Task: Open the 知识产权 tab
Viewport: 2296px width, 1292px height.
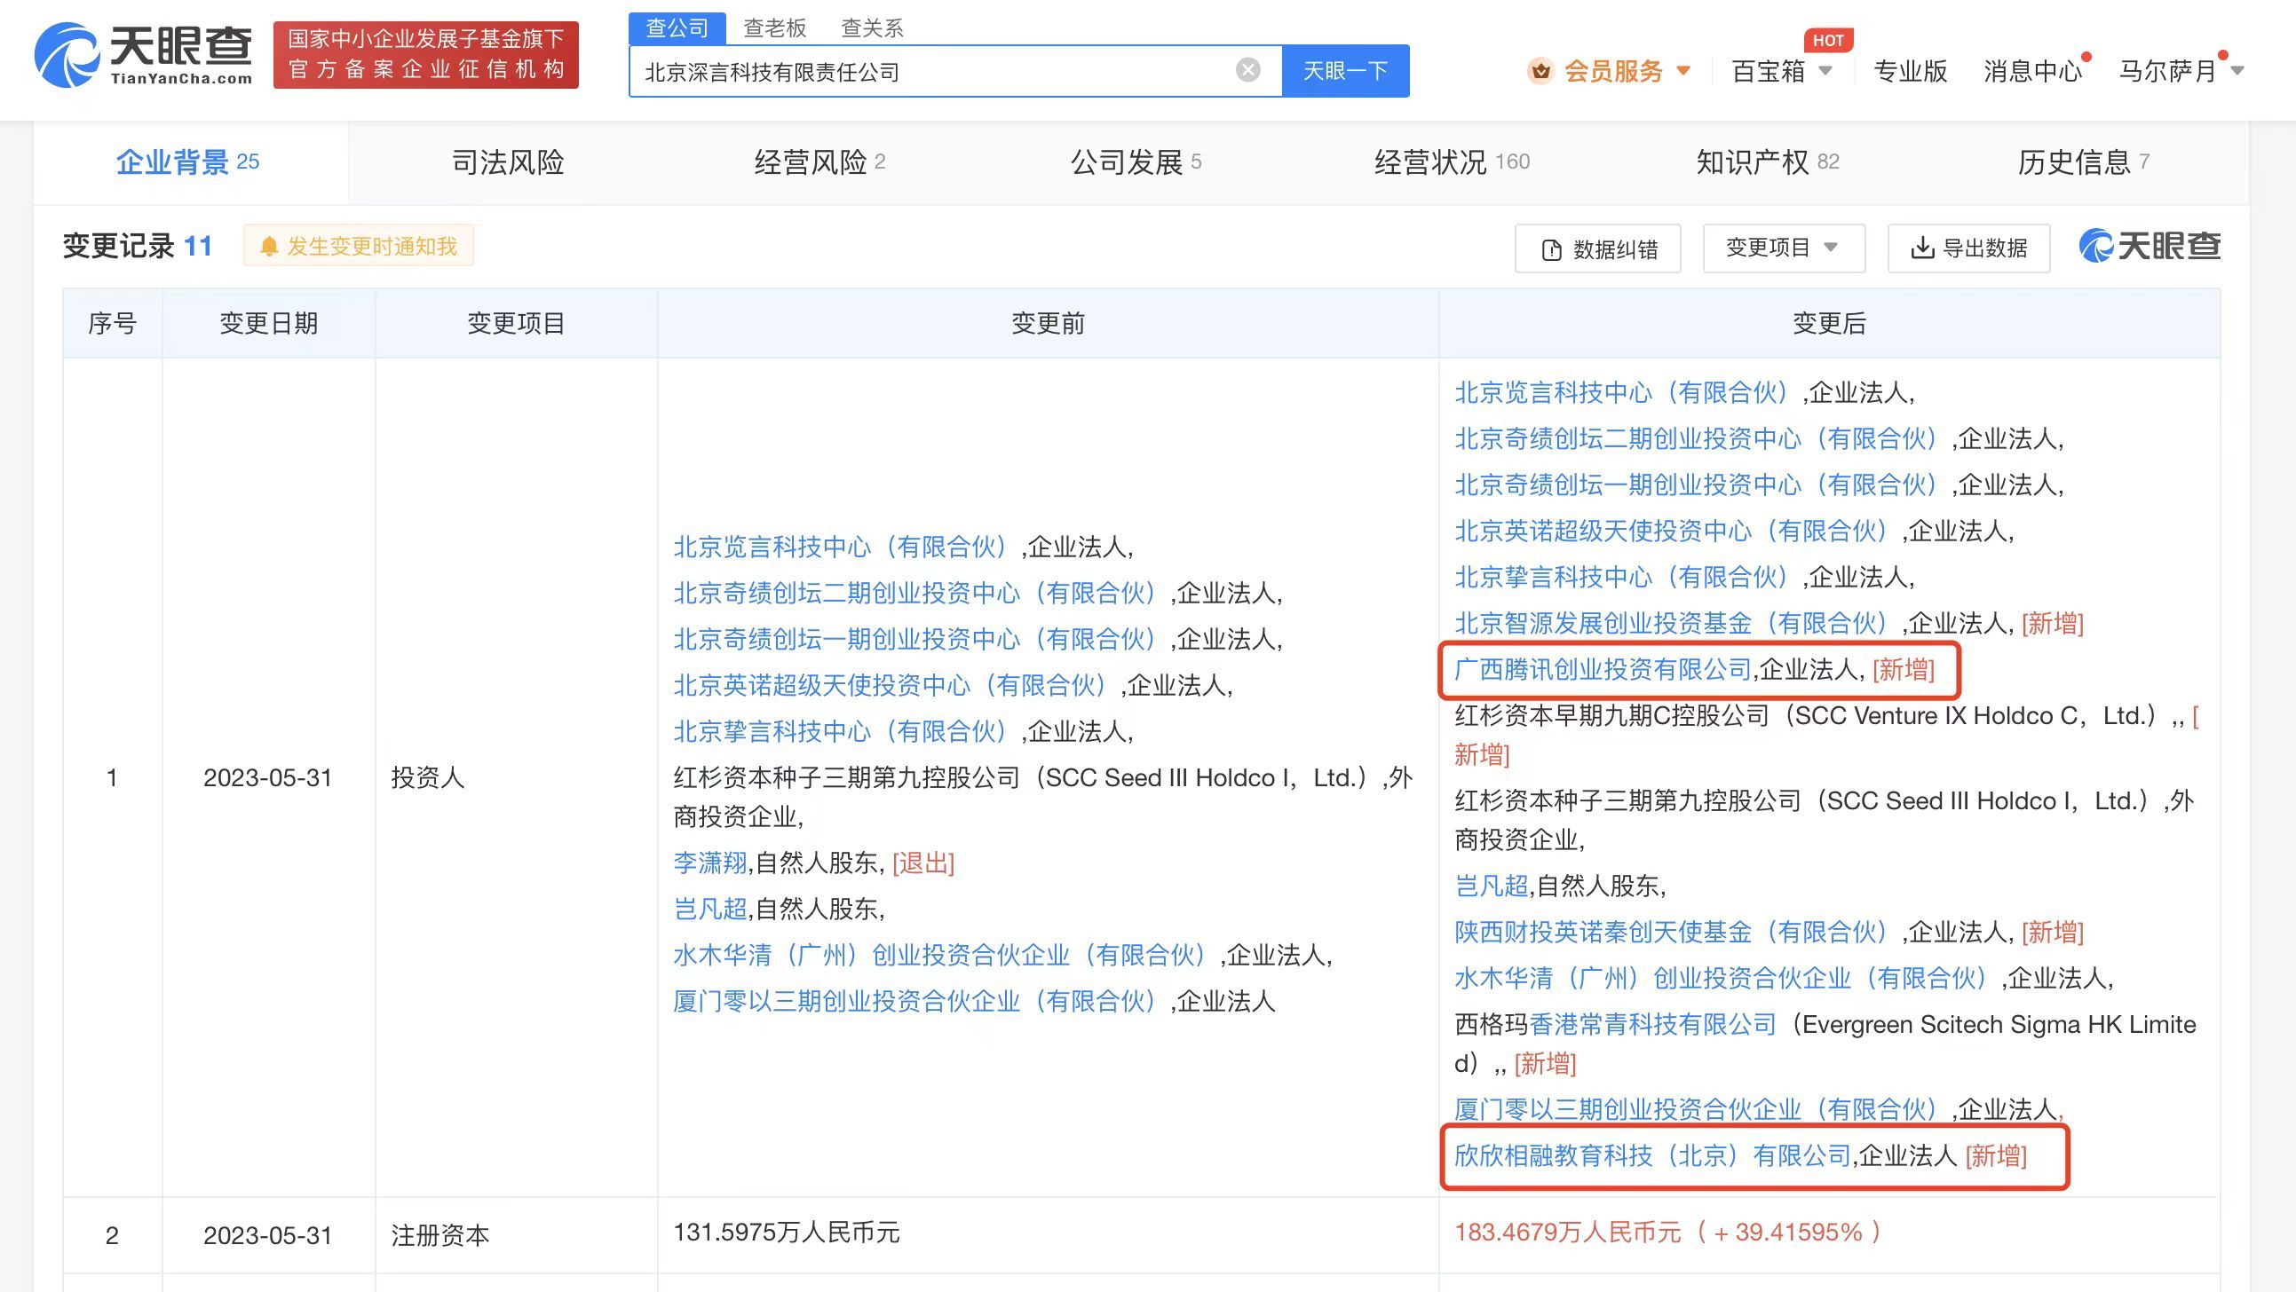Action: (x=1767, y=162)
